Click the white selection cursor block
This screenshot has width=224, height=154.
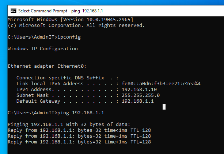164,107
